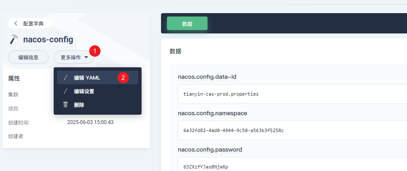Click the 创建时间 timestamp value
Image resolution: width=407 pixels, height=171 pixels.
tap(90, 122)
